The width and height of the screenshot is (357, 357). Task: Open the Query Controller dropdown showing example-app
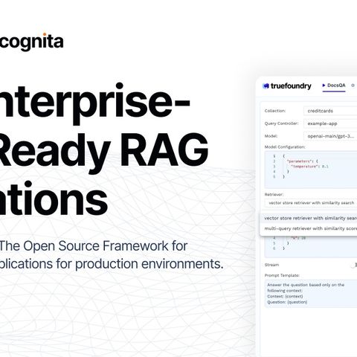[330, 123]
